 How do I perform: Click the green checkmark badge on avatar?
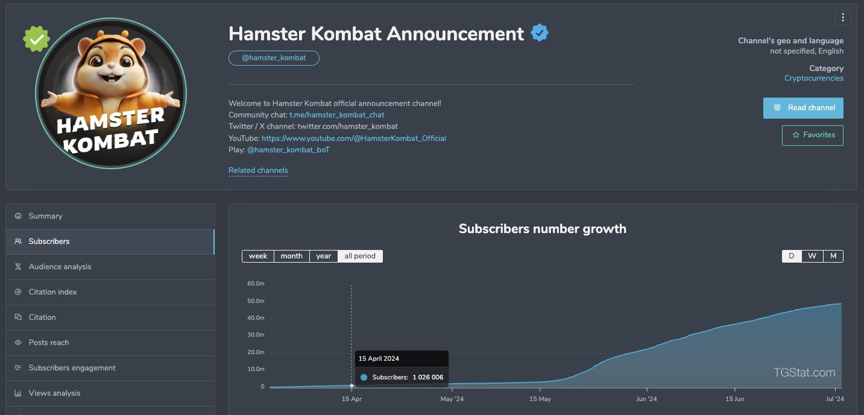click(36, 39)
